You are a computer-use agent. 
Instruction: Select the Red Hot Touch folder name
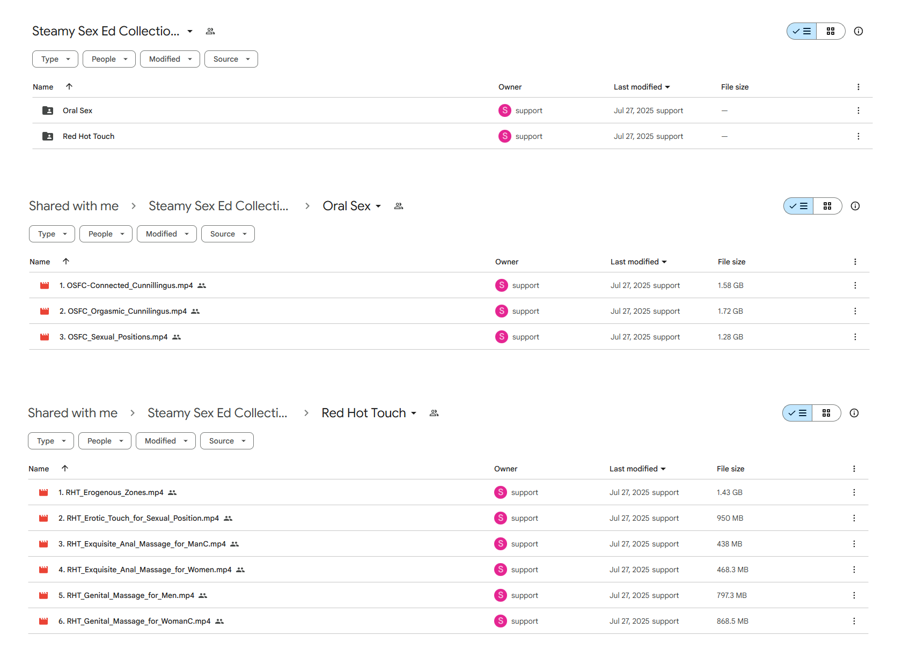[89, 136]
